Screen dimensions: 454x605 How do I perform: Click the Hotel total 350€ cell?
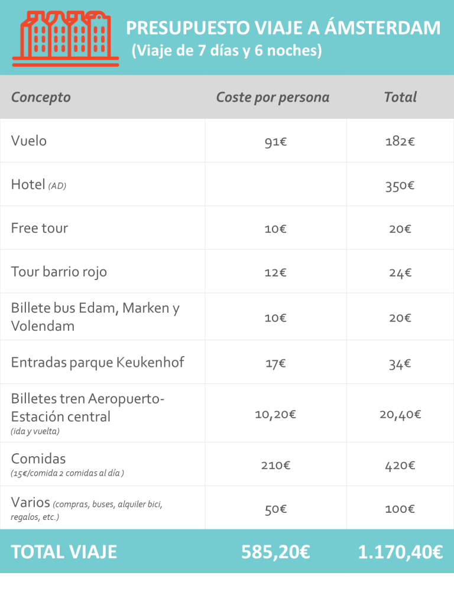click(x=400, y=186)
